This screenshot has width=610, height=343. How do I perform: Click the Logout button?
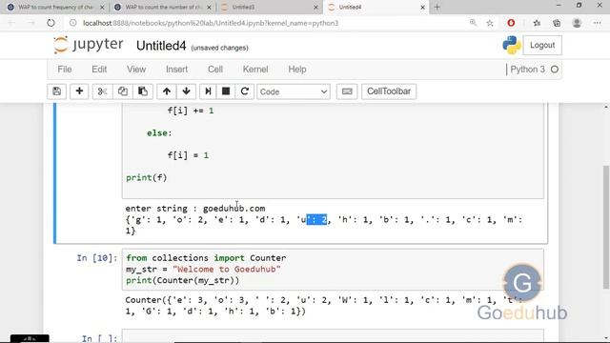point(542,45)
